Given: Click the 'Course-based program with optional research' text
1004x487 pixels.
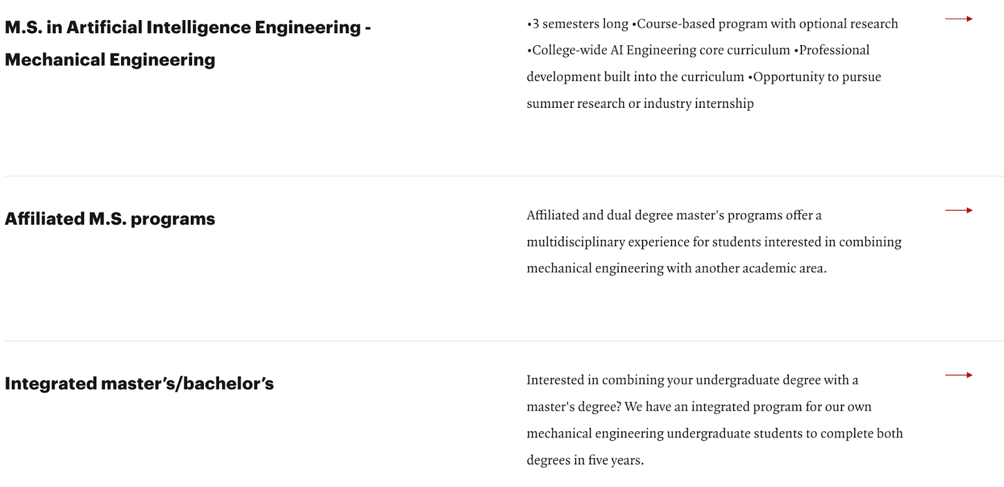Looking at the screenshot, I should pyautogui.click(x=767, y=24).
